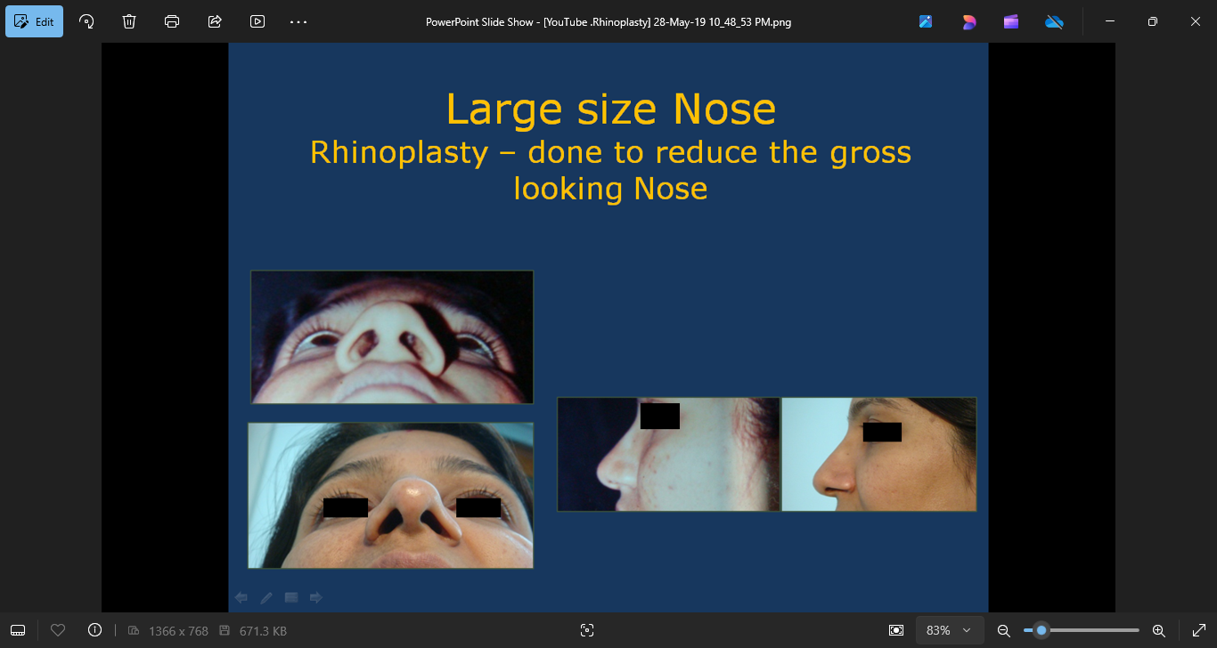Enter full screen with the expand arrows

coord(1199,630)
